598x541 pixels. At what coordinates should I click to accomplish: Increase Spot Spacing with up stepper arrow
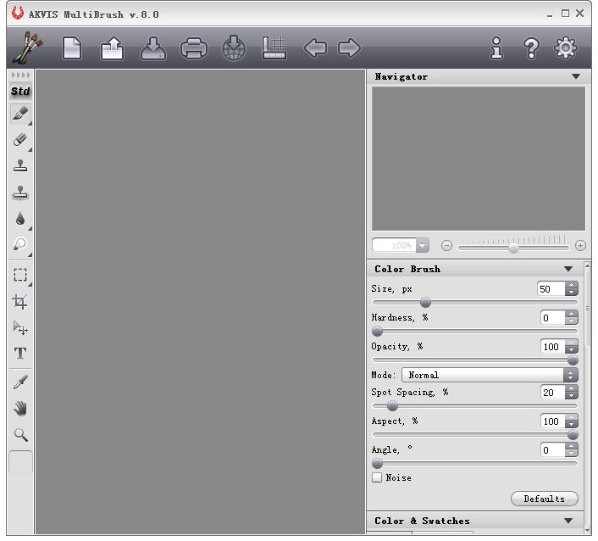(571, 388)
